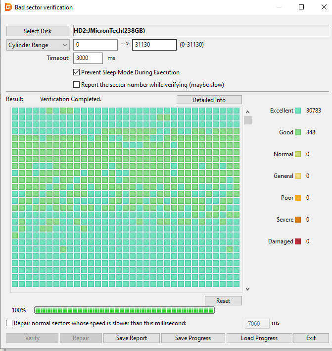Image resolution: width=332 pixels, height=351 pixels.
Task: Click the end cylinder field showing 31130
Action: tap(154, 45)
